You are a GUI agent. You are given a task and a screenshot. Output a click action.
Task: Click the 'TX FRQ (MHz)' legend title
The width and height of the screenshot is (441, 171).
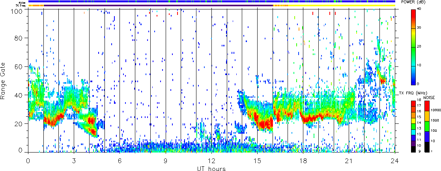point(414,93)
